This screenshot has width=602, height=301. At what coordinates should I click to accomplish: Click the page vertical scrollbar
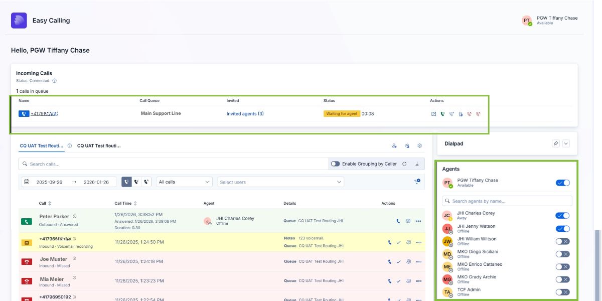click(x=597, y=265)
